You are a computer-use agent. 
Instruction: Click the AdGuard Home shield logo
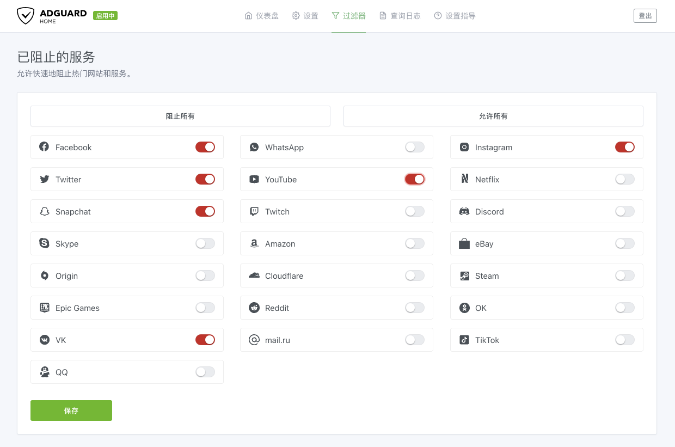pyautogui.click(x=26, y=16)
